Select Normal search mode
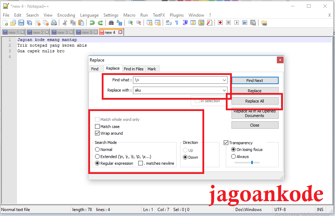 click(97, 149)
